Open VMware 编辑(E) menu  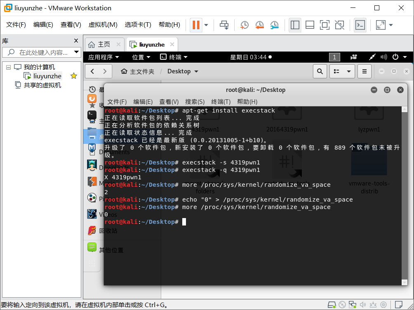43,25
